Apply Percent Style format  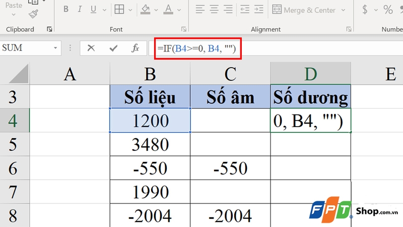(x=388, y=10)
